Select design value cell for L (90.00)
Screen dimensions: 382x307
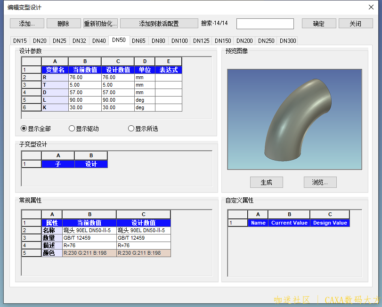click(x=118, y=100)
